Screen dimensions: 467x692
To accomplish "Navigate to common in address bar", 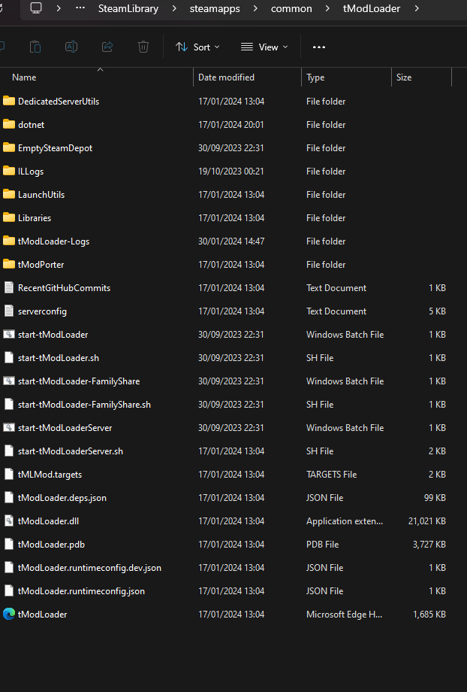I will click(291, 8).
